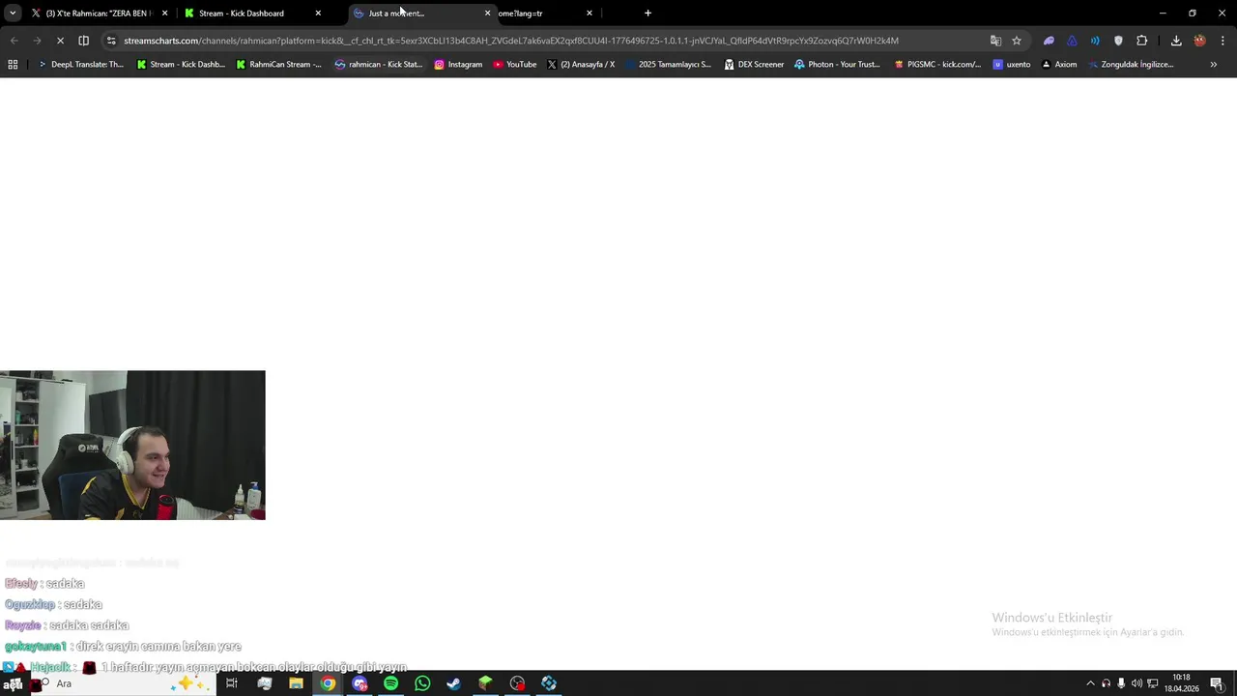
Task: Open the Axiom bookmark
Action: click(x=1059, y=65)
